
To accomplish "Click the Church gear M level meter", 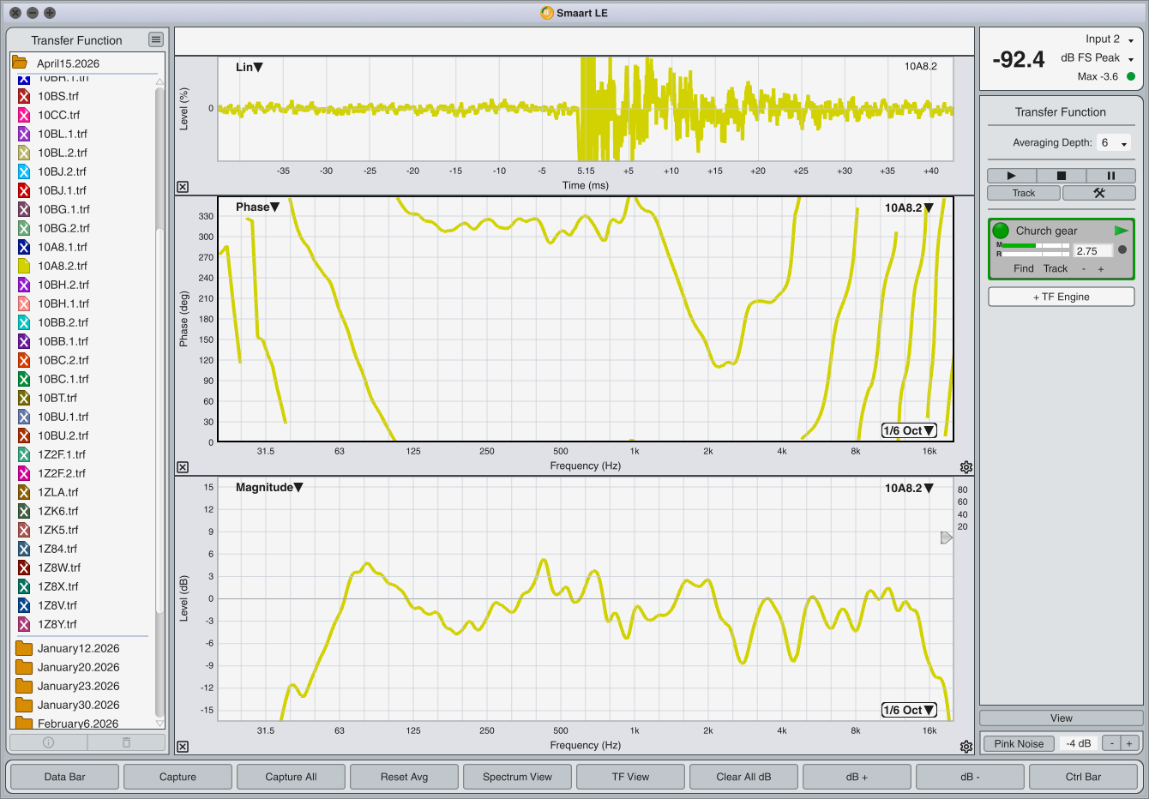I will [x=1035, y=246].
